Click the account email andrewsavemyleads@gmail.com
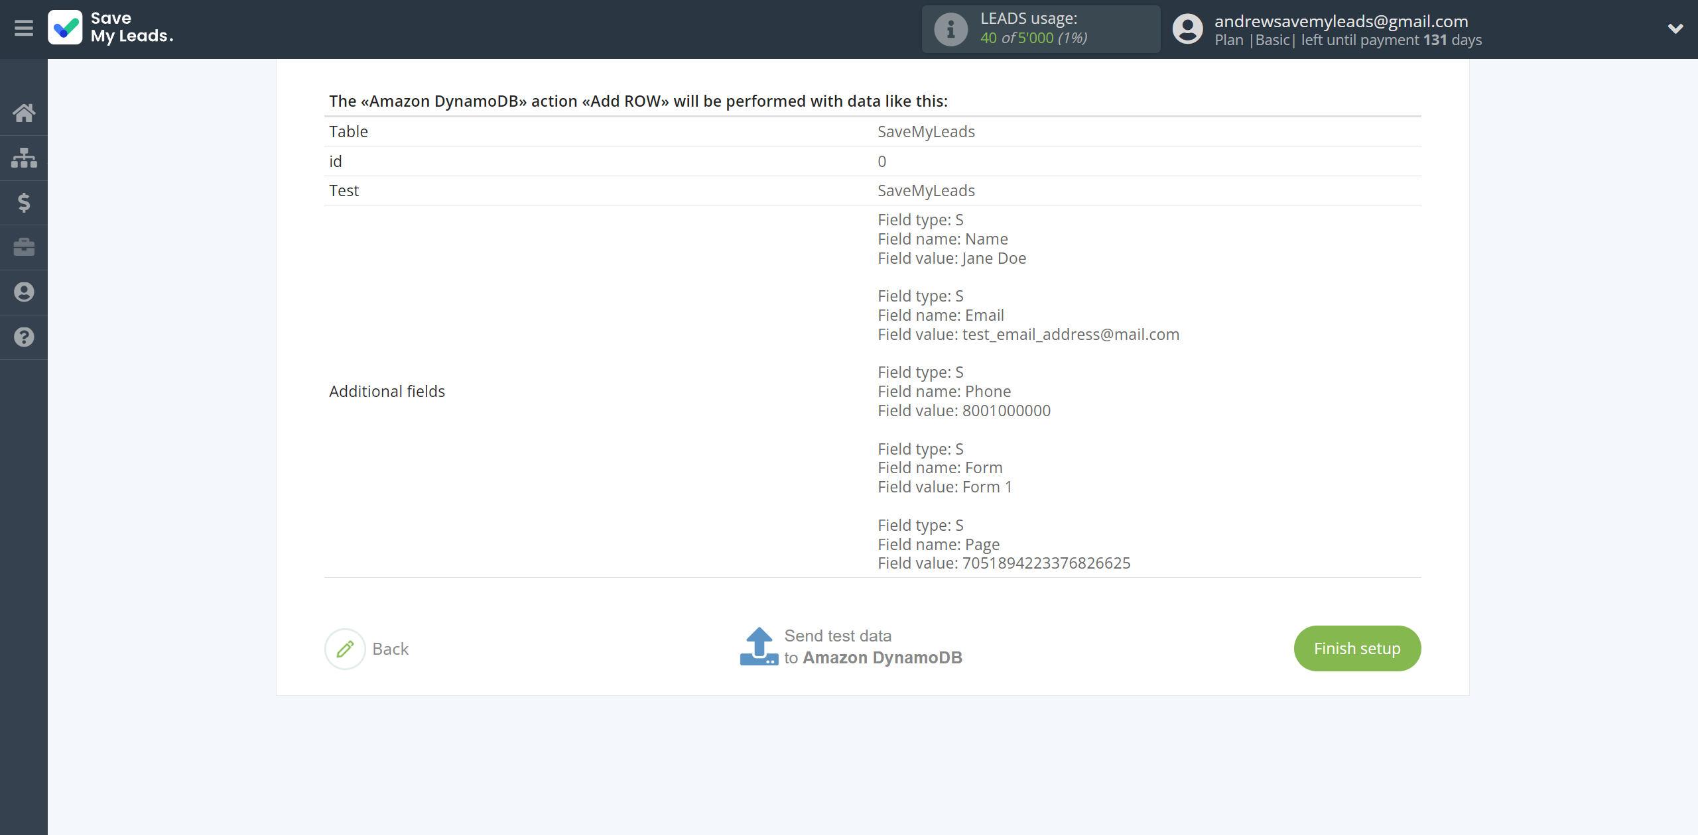 tap(1341, 21)
